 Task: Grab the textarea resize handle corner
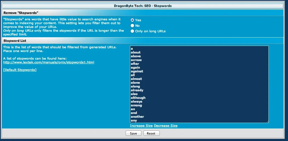tap(267, 122)
